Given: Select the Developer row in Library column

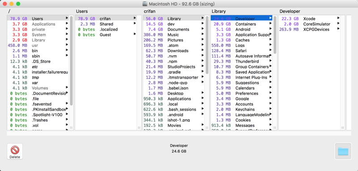Looking at the screenshot, I should point(242,18).
